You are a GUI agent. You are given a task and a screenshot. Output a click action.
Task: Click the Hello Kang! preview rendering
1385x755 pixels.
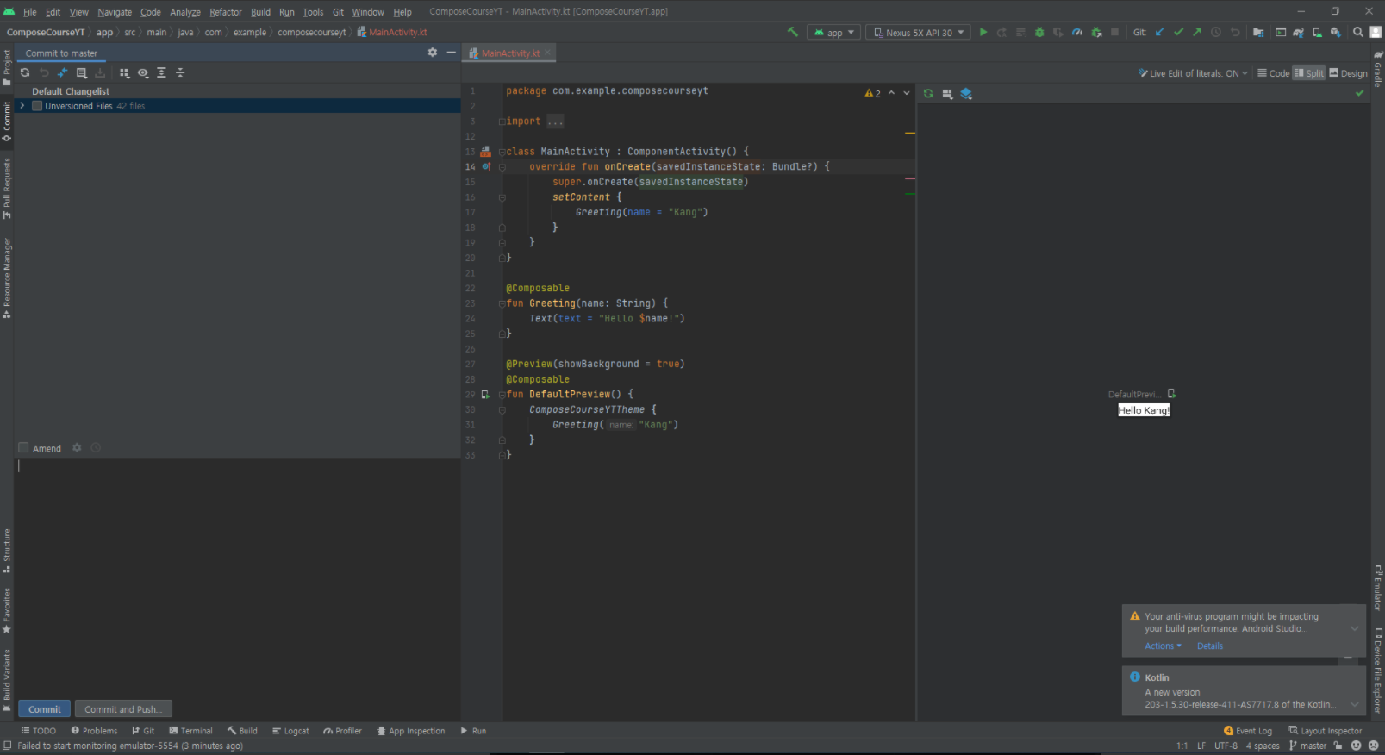pyautogui.click(x=1144, y=410)
